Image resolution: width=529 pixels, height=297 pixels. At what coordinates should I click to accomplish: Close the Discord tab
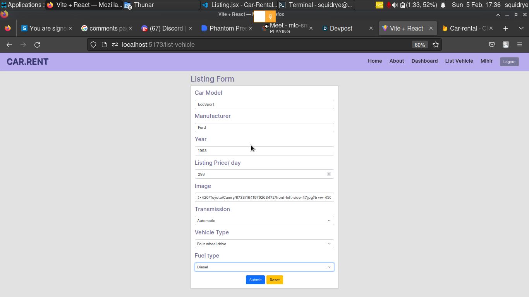click(191, 28)
